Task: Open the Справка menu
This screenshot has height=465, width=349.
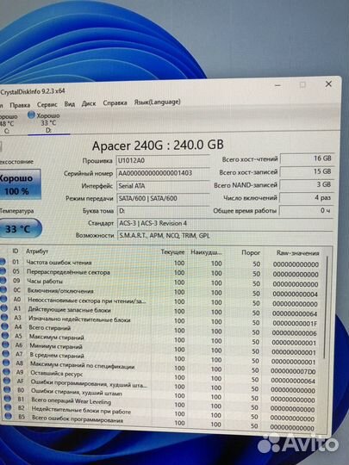Action: coord(115,103)
